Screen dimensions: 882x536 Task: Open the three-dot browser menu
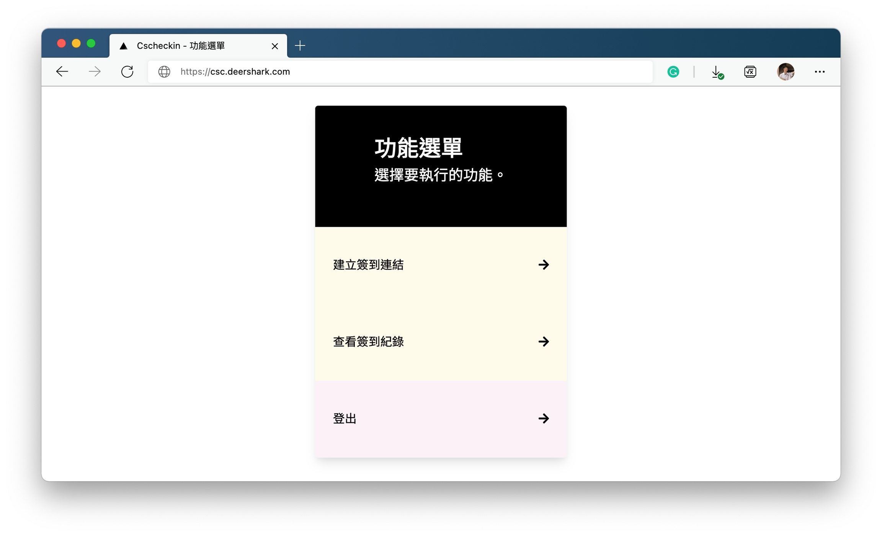pos(820,72)
